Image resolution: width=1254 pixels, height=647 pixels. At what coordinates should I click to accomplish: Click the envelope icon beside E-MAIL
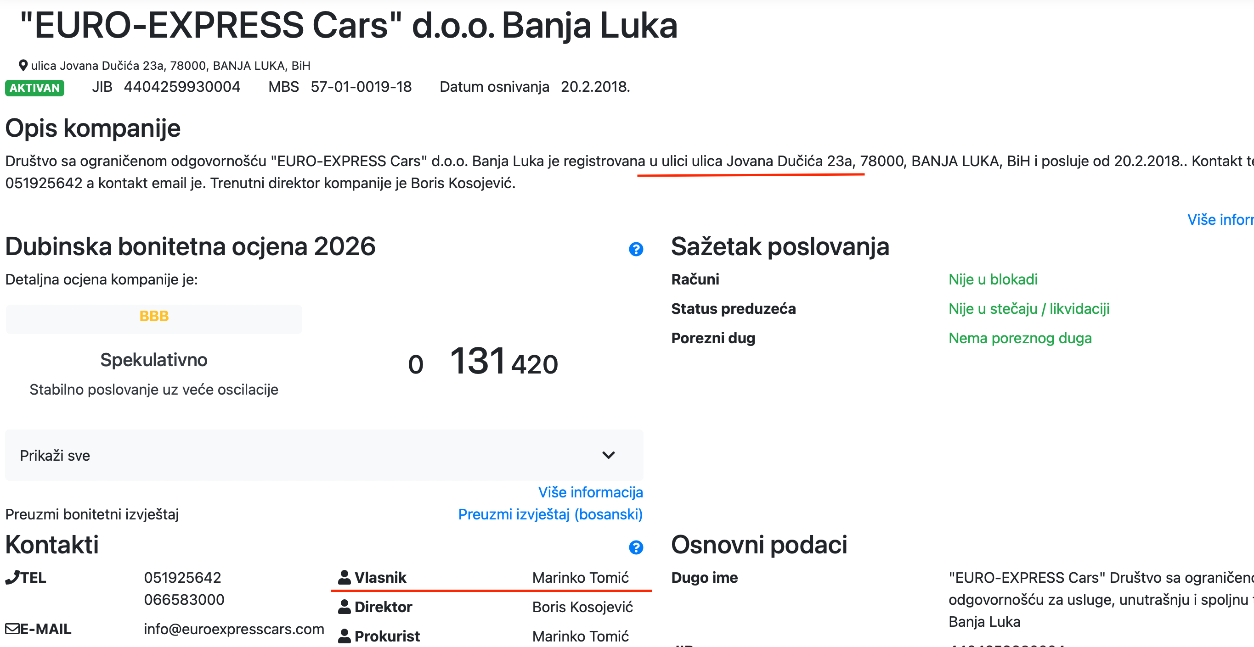pos(12,629)
